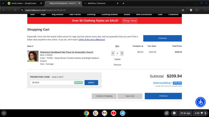This screenshot has height=117, width=209.
Task: Open the Clothing navigation menu
Action: point(91,14)
